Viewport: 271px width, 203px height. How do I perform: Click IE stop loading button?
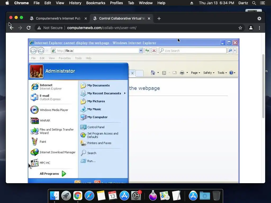pos(154,50)
